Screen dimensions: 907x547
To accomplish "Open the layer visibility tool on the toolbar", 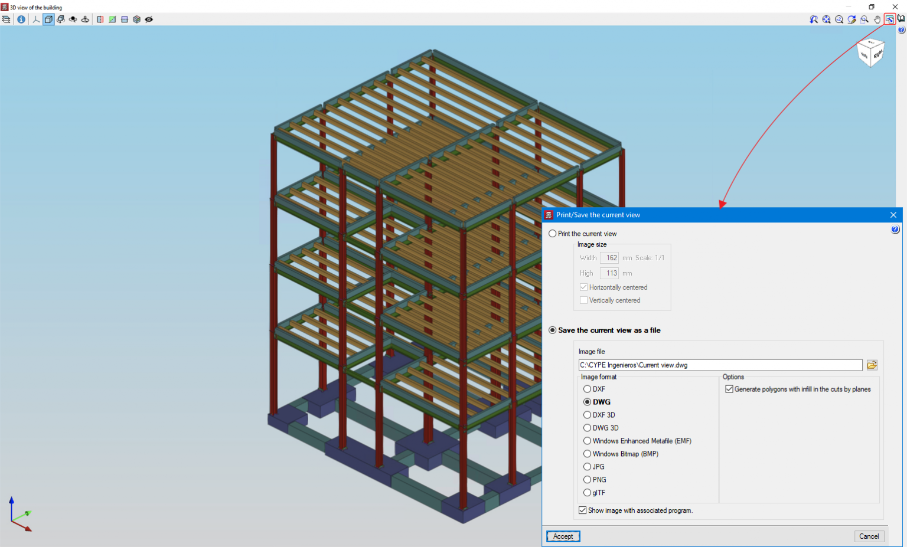I will click(6, 19).
